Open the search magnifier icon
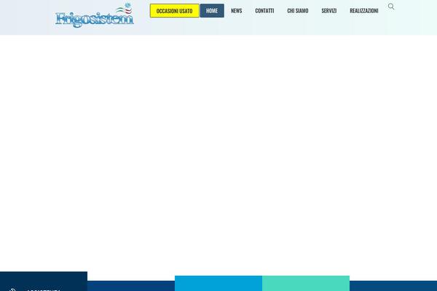 tap(391, 7)
